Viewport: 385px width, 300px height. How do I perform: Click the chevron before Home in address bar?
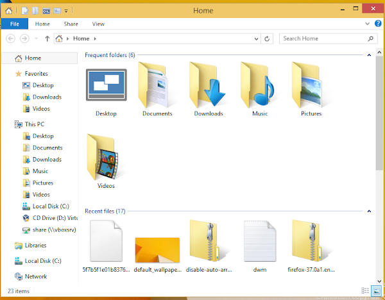pyautogui.click(x=67, y=38)
